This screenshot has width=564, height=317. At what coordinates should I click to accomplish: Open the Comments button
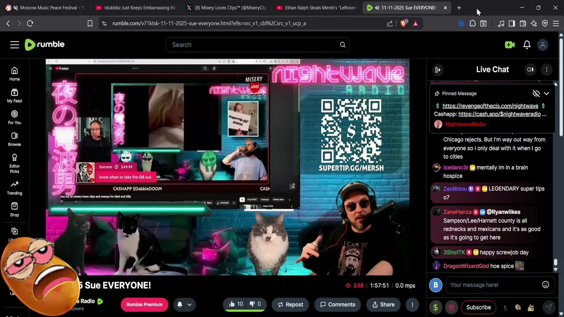pyautogui.click(x=338, y=304)
